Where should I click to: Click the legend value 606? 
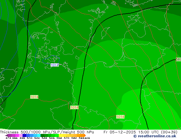point(87,138)
